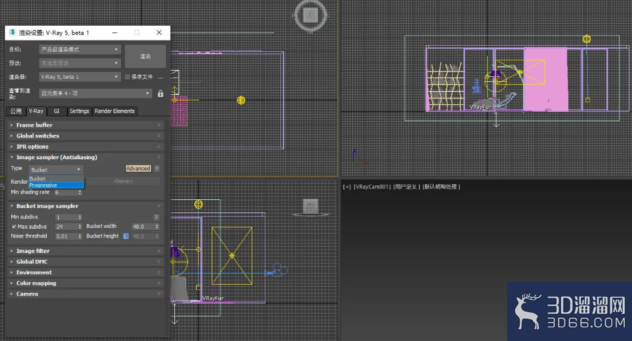Switch to the Render Elements tab
The width and height of the screenshot is (632, 341).
coord(114,111)
